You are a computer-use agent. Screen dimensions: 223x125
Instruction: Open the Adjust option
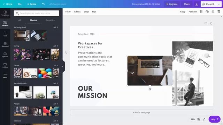point(77,11)
